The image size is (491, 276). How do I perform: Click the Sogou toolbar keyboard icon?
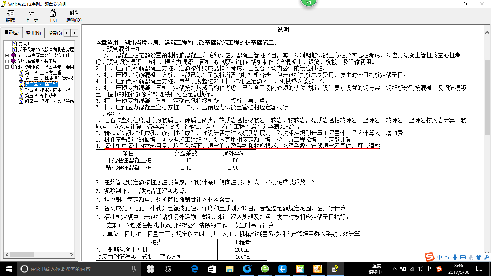click(x=463, y=257)
